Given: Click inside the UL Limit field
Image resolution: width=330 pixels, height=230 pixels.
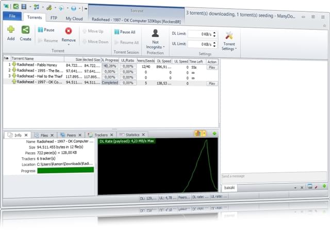Looking at the screenshot, I should click(200, 44).
